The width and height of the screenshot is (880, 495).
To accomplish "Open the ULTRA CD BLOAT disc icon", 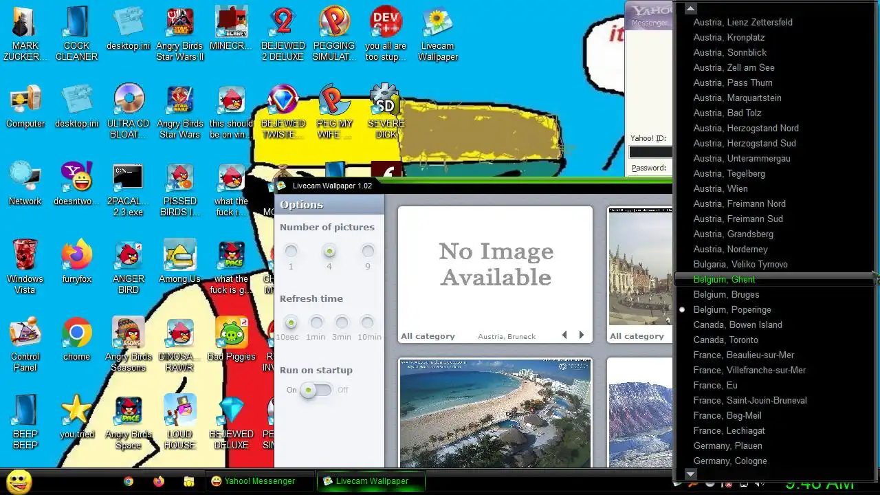I will tap(128, 111).
